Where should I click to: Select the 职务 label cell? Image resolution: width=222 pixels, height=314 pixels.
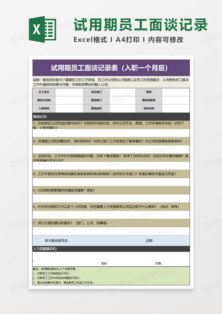pyautogui.click(x=149, y=92)
